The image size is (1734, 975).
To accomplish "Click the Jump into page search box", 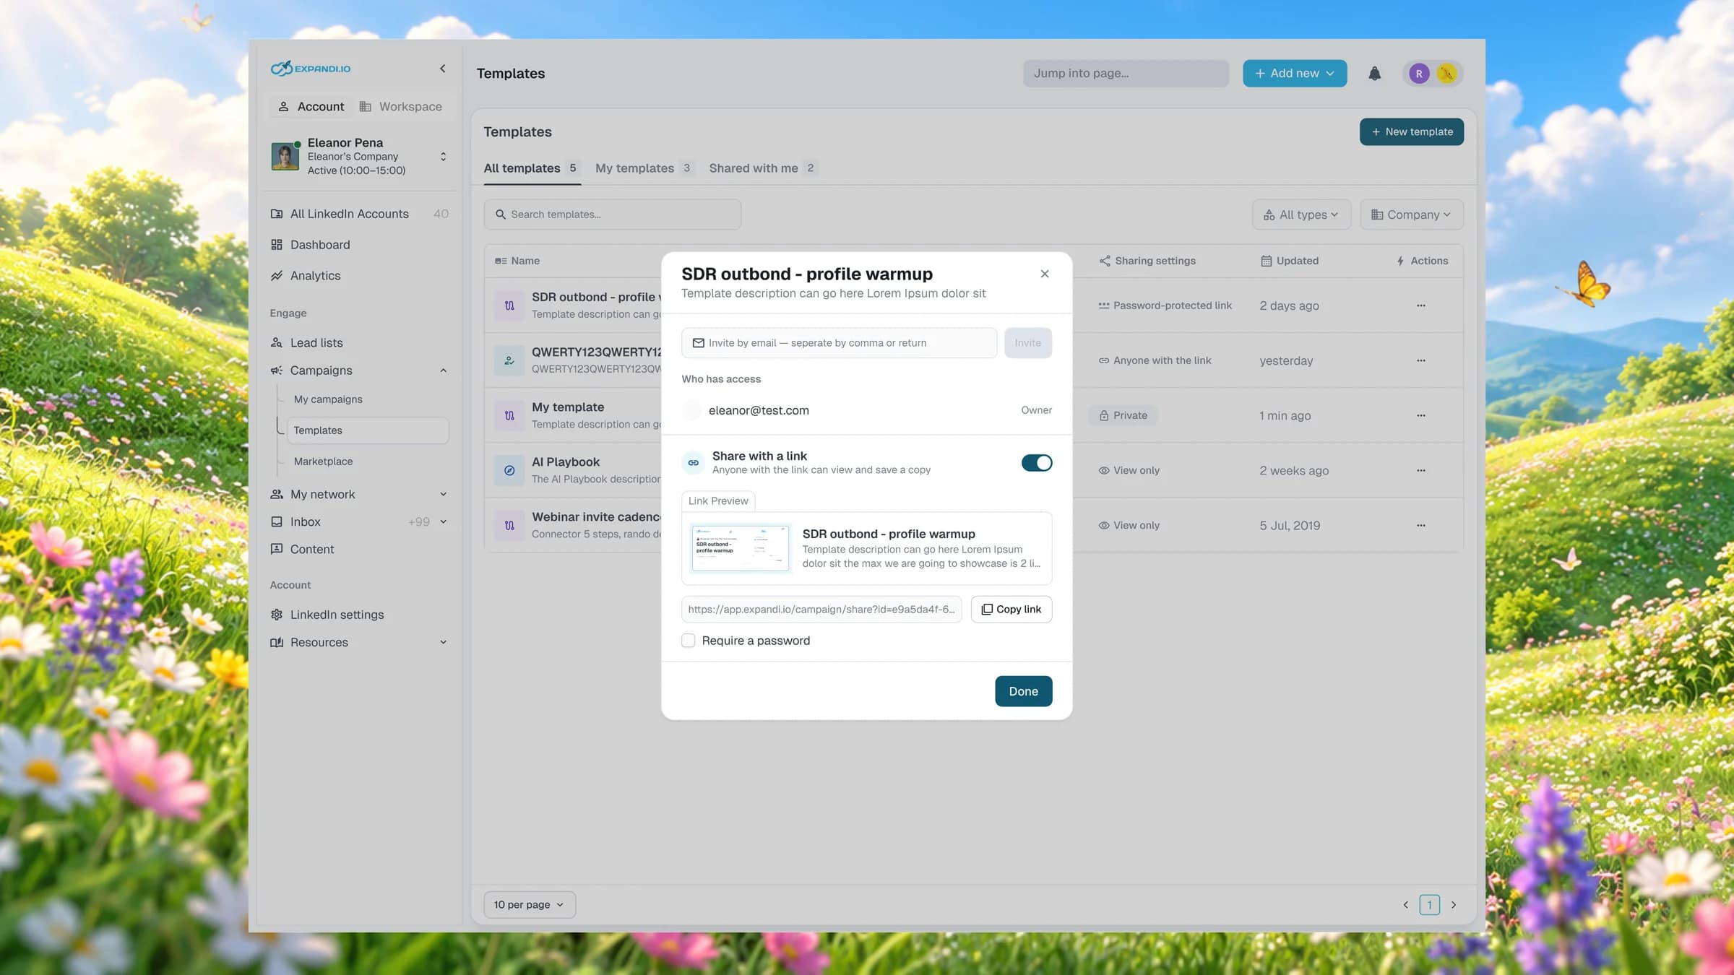I will [1126, 74].
